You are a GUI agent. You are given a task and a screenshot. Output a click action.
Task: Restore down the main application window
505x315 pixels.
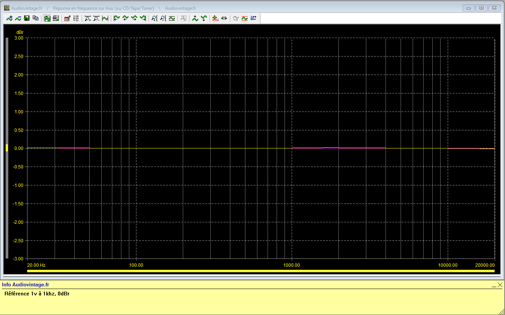(481, 8)
